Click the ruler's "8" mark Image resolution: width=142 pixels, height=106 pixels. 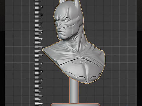[41, 47]
